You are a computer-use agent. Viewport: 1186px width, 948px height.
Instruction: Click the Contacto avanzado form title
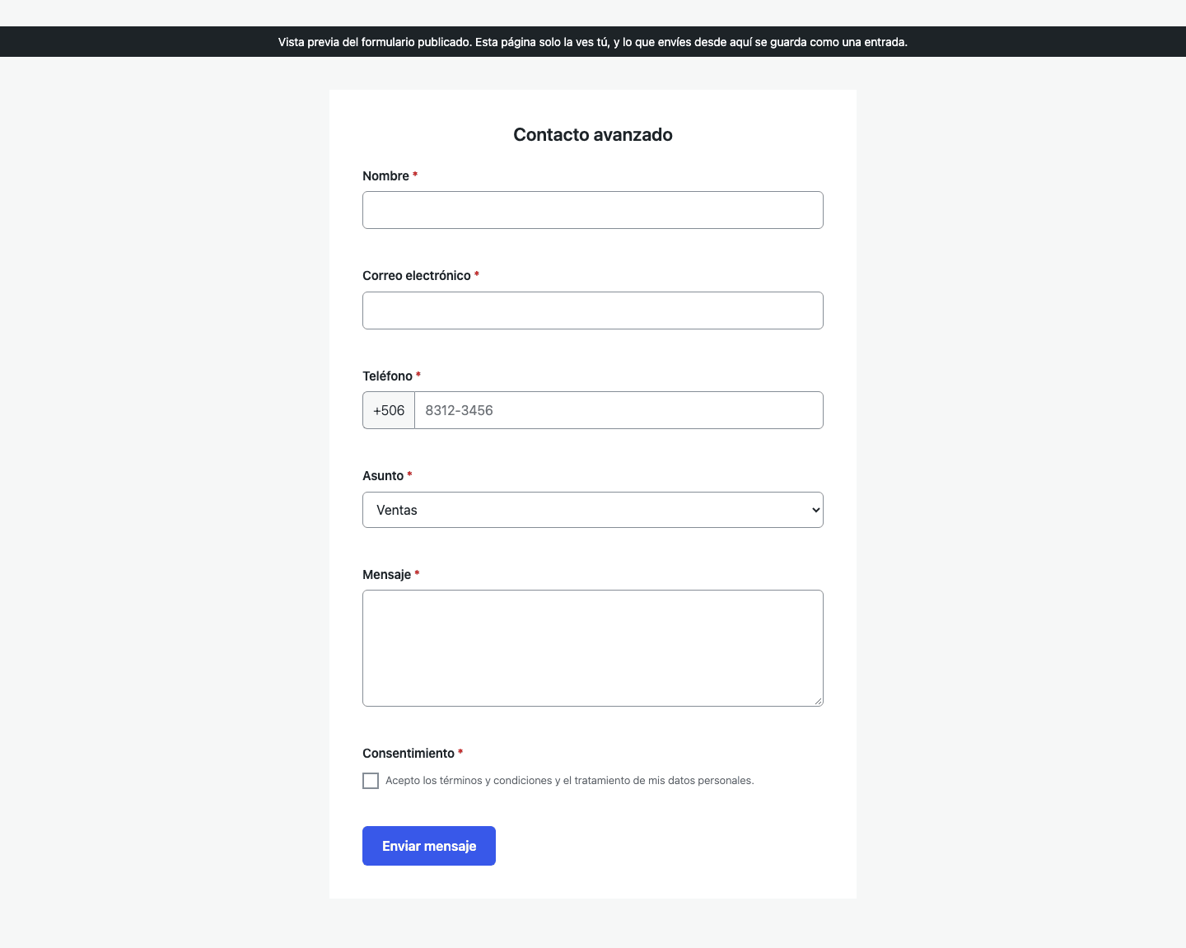(593, 135)
